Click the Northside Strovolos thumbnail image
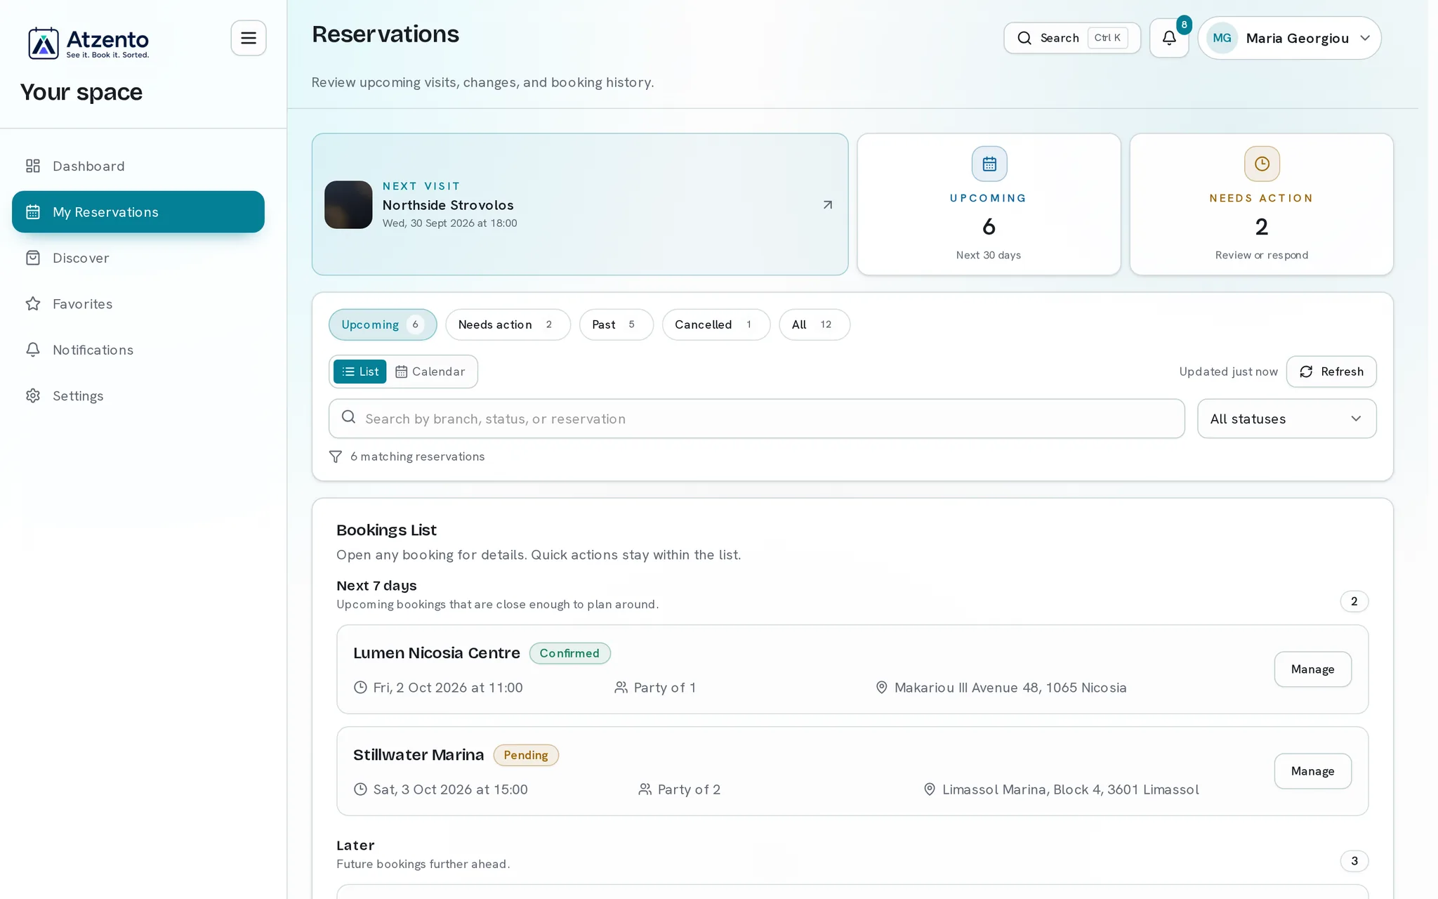This screenshot has height=899, width=1438. [x=348, y=204]
